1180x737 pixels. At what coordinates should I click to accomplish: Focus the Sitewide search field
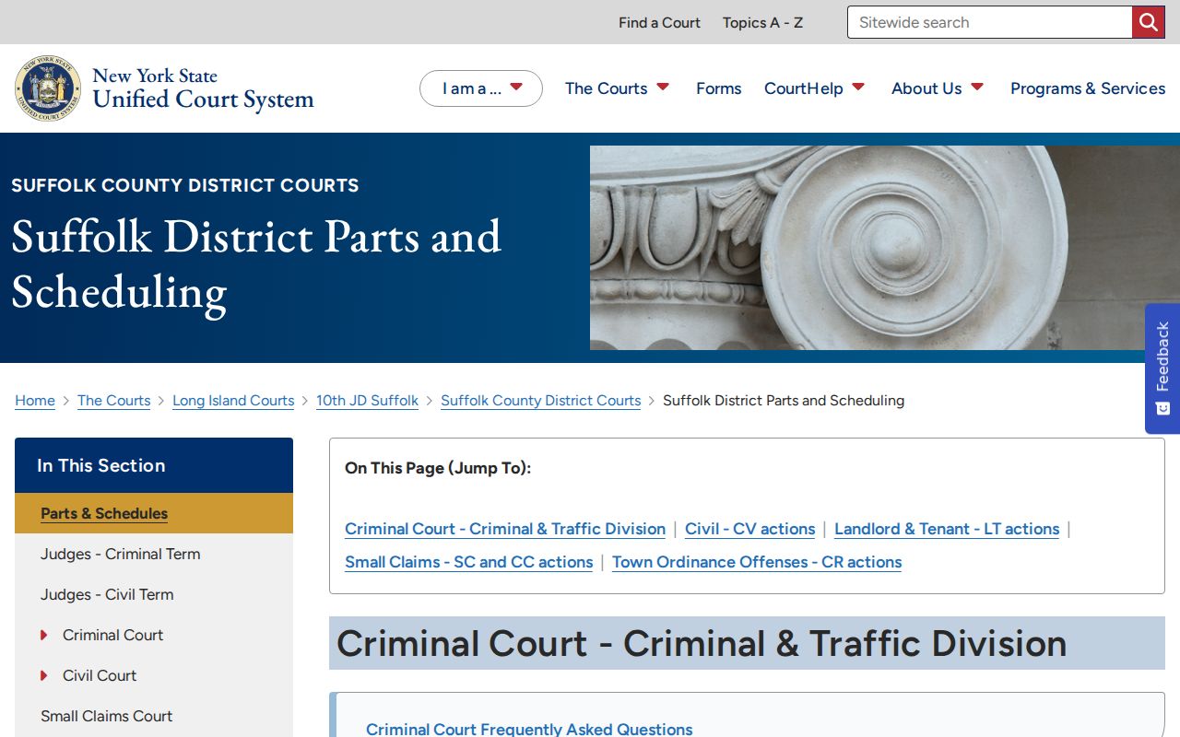(x=989, y=22)
